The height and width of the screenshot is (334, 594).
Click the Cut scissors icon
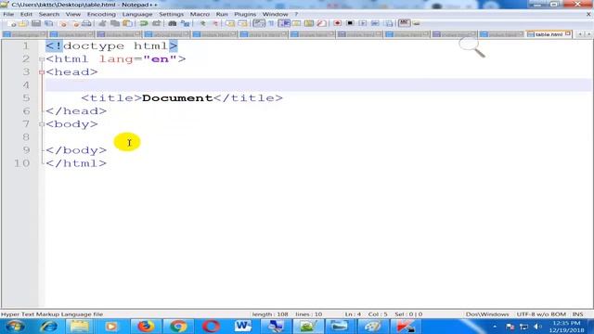tap(102, 23)
